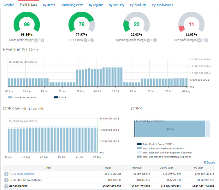Click badge 7 beside OPEX ratio
Image resolution: width=219 pixels, height=190 pixels.
(86, 40)
